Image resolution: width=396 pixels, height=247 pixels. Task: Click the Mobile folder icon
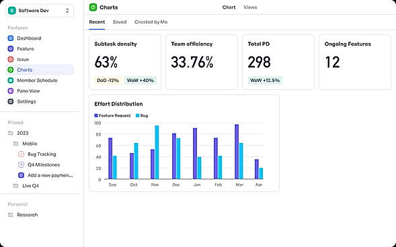[x=15, y=144]
